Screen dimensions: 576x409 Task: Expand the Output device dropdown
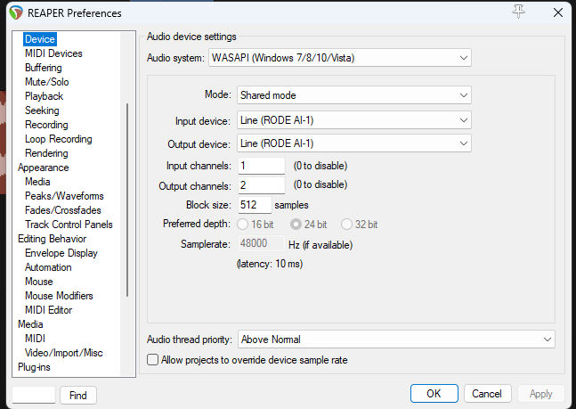point(354,143)
